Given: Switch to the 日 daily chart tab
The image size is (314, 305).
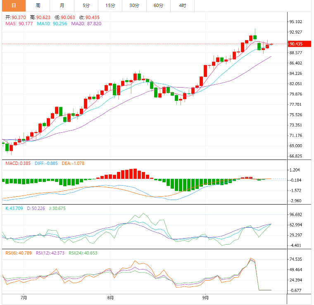Looking at the screenshot, I should [x=14, y=5].
